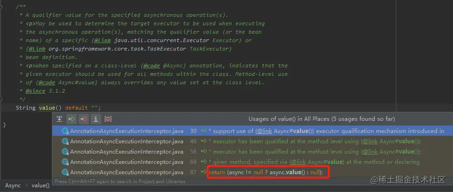Select the usage row at line 87
The image size is (453, 192).
(x=253, y=172)
